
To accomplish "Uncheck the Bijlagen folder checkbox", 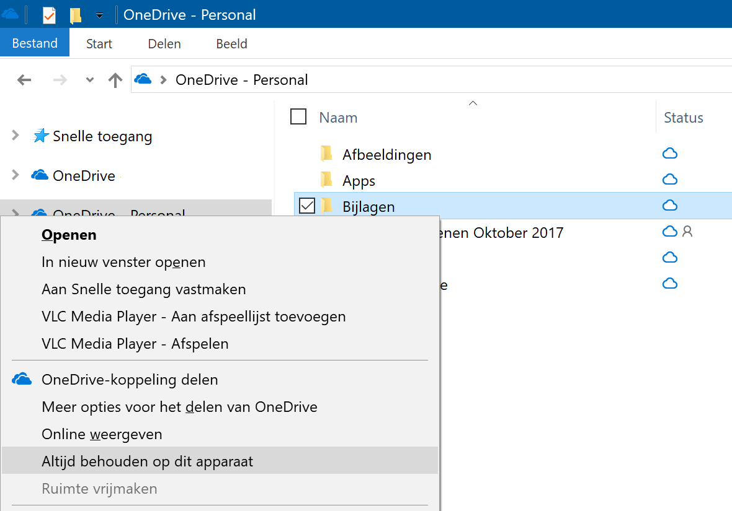I will point(307,206).
